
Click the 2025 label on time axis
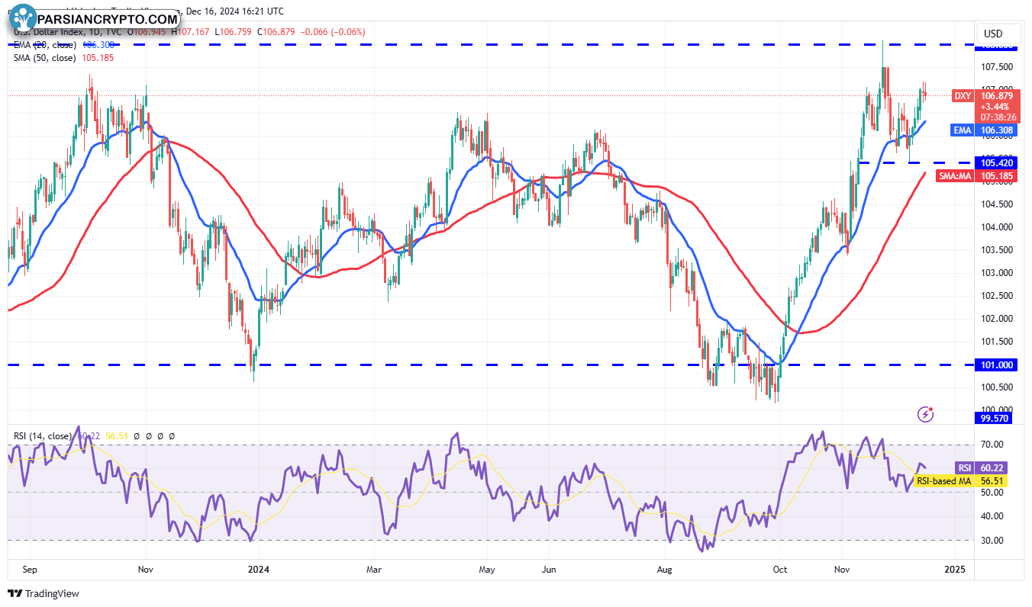955,570
